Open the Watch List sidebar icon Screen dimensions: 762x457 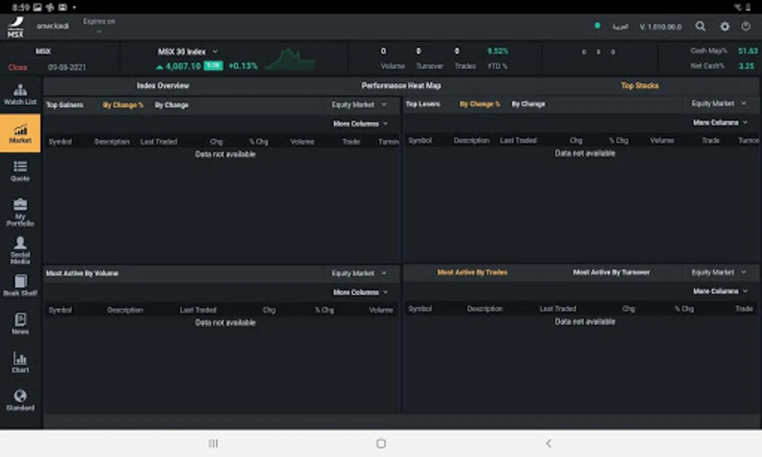tap(20, 94)
